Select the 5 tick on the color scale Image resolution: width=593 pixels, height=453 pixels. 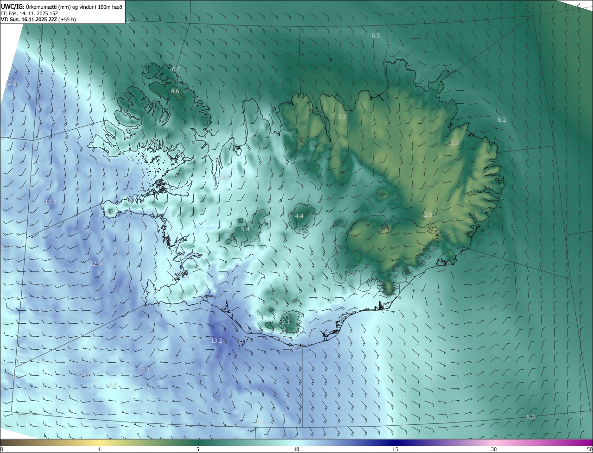coord(198,449)
